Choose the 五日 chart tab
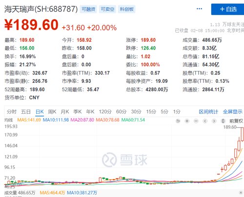The width and height of the screenshot is (244, 197). 26,112
